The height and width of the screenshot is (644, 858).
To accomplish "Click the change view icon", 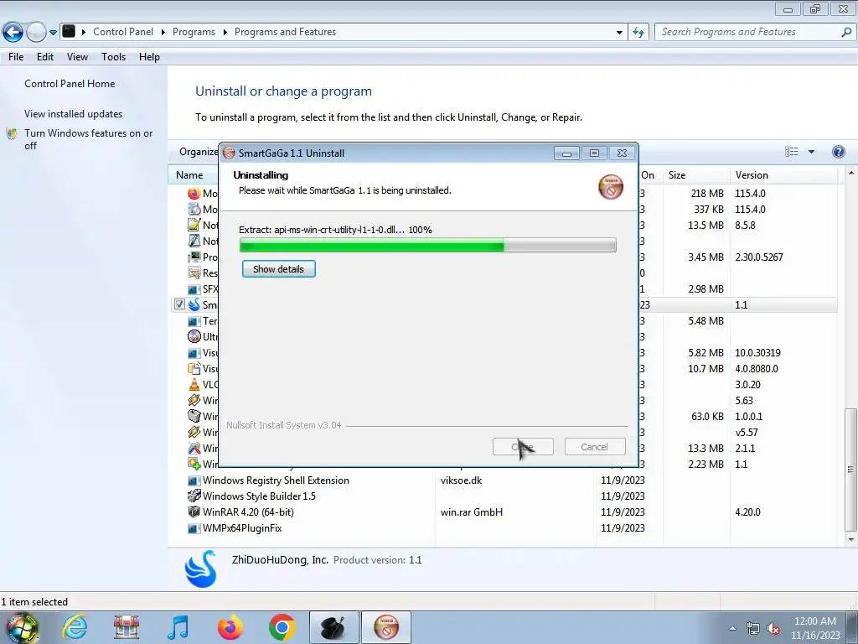I will [x=791, y=152].
